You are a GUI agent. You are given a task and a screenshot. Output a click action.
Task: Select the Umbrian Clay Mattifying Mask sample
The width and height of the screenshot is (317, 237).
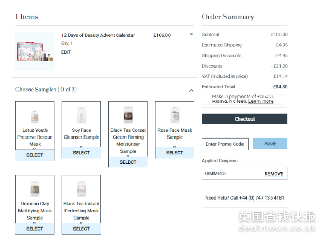coord(35,229)
